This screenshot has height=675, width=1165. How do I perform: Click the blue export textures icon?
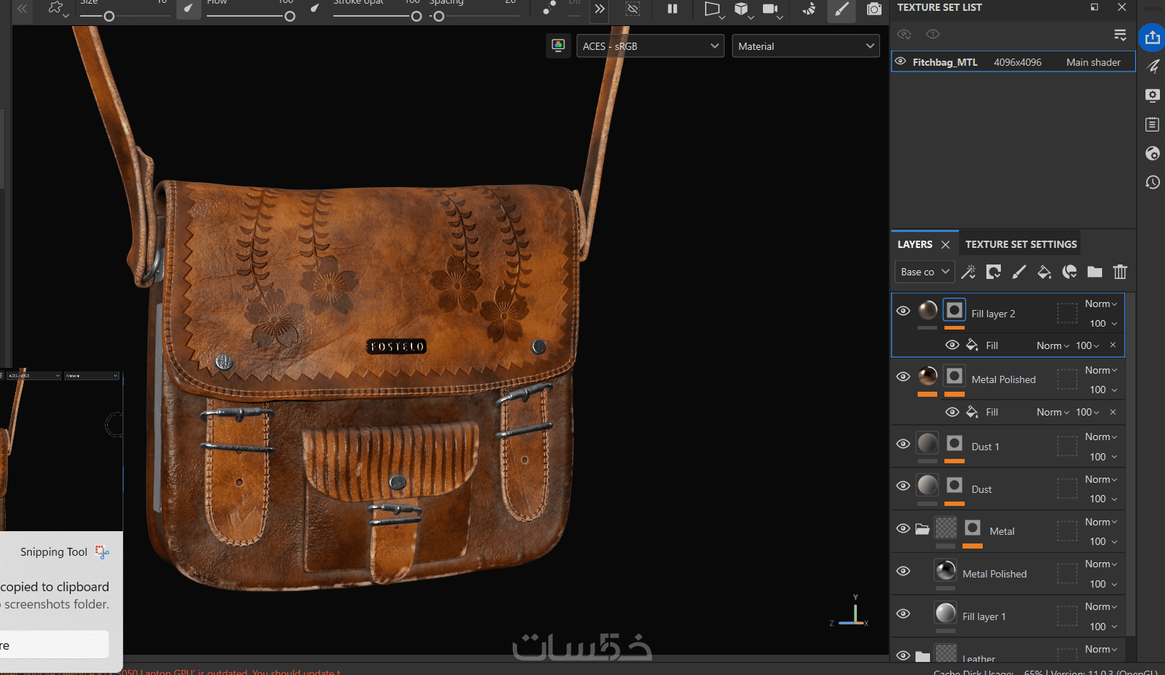tap(1152, 38)
